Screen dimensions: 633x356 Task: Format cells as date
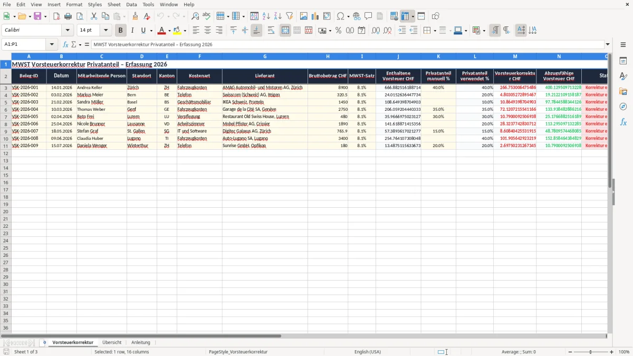362,31
